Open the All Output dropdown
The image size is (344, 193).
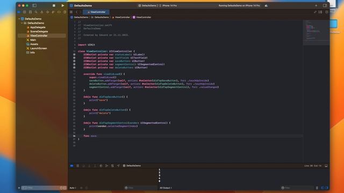[166, 188]
